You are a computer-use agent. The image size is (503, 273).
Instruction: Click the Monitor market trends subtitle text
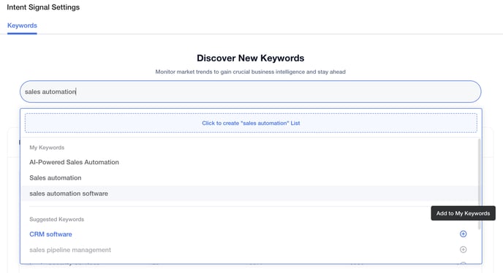251,72
